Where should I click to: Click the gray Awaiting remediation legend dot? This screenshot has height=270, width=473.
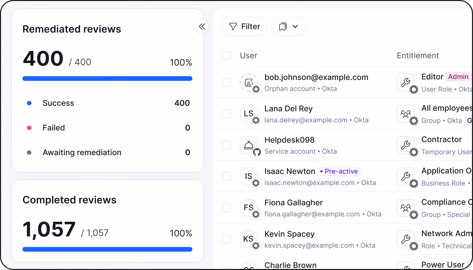tap(29, 153)
